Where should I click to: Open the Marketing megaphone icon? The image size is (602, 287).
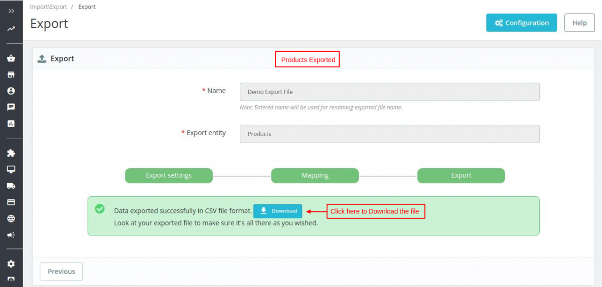click(x=11, y=234)
